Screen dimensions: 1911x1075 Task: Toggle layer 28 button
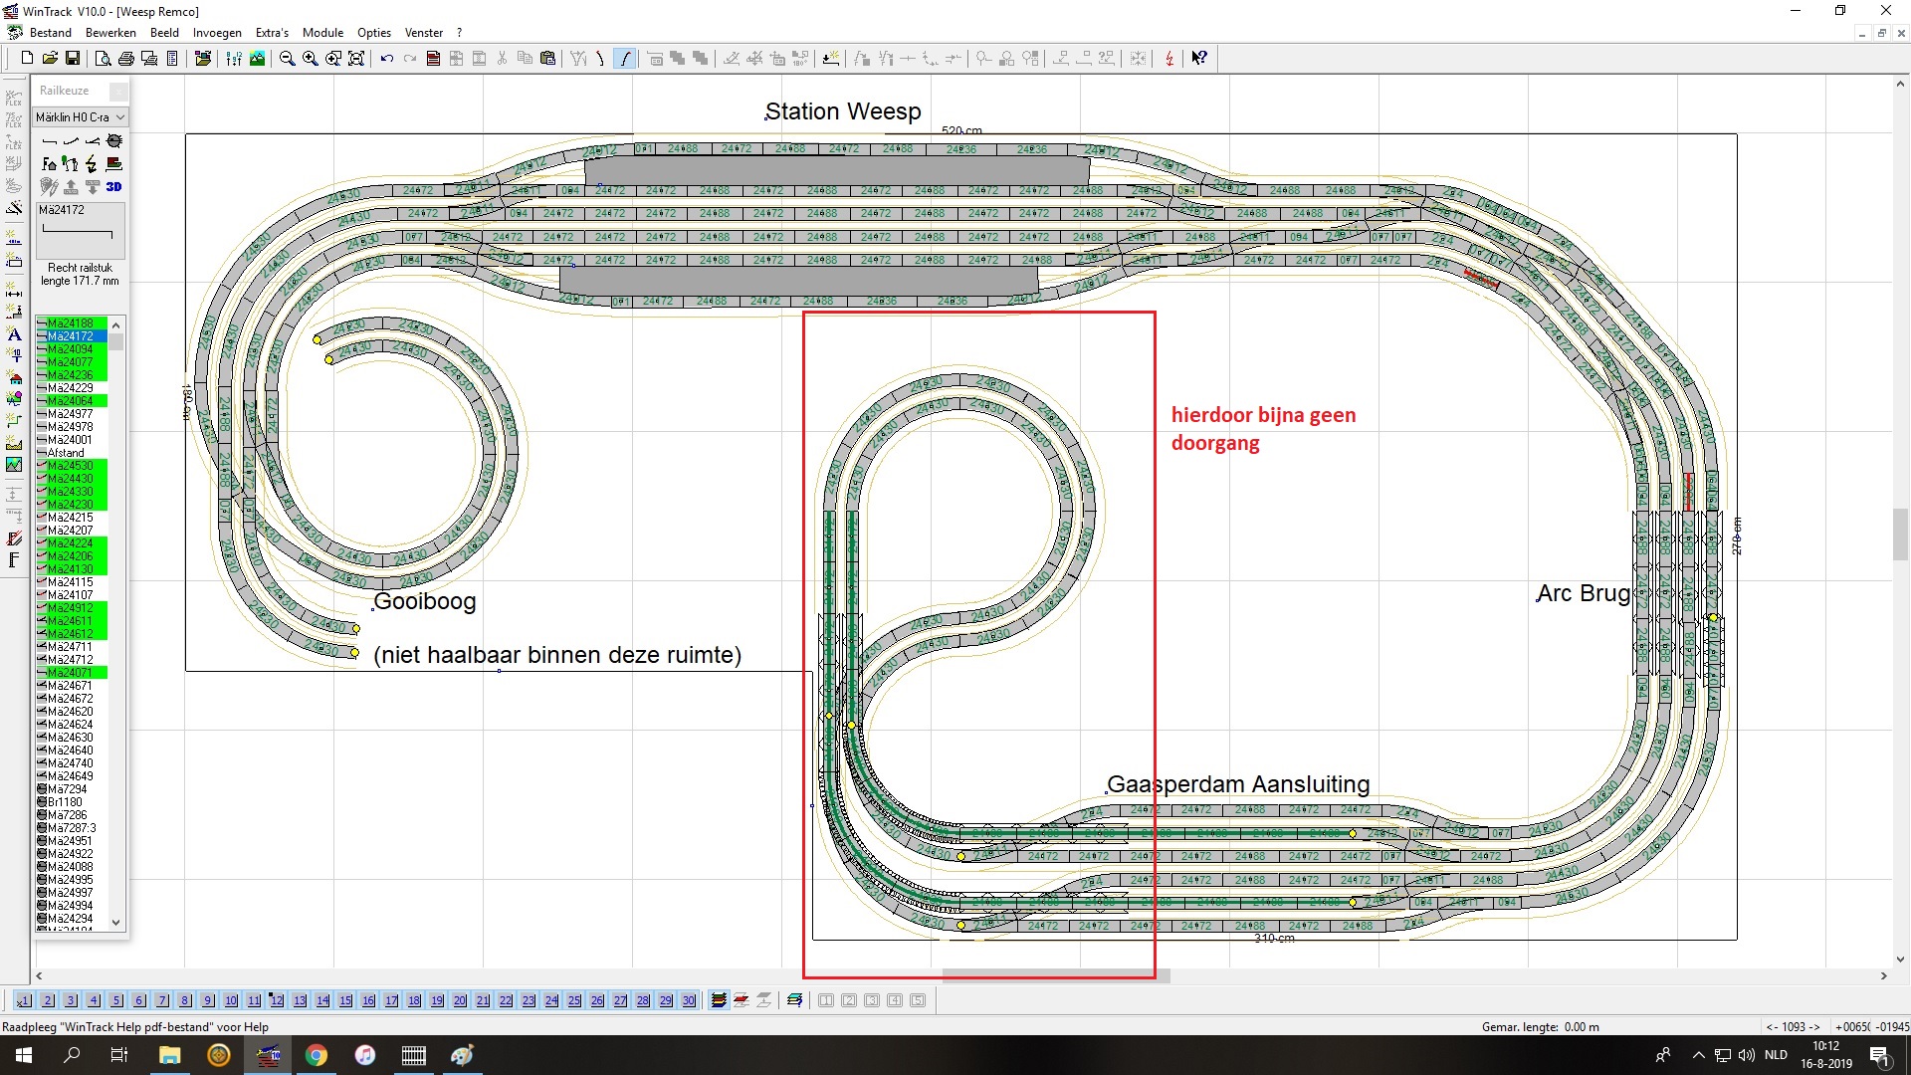pyautogui.click(x=643, y=1000)
